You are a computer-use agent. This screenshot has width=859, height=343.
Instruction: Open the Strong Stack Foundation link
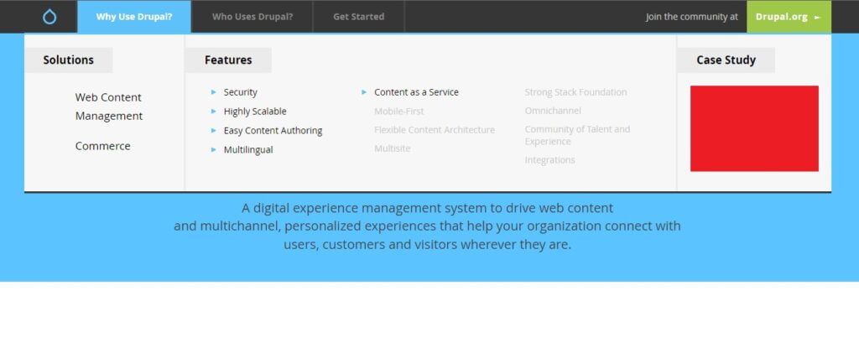[575, 92]
